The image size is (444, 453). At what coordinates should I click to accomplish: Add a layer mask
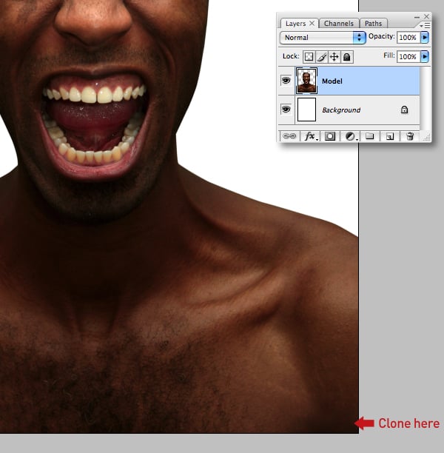tap(330, 136)
